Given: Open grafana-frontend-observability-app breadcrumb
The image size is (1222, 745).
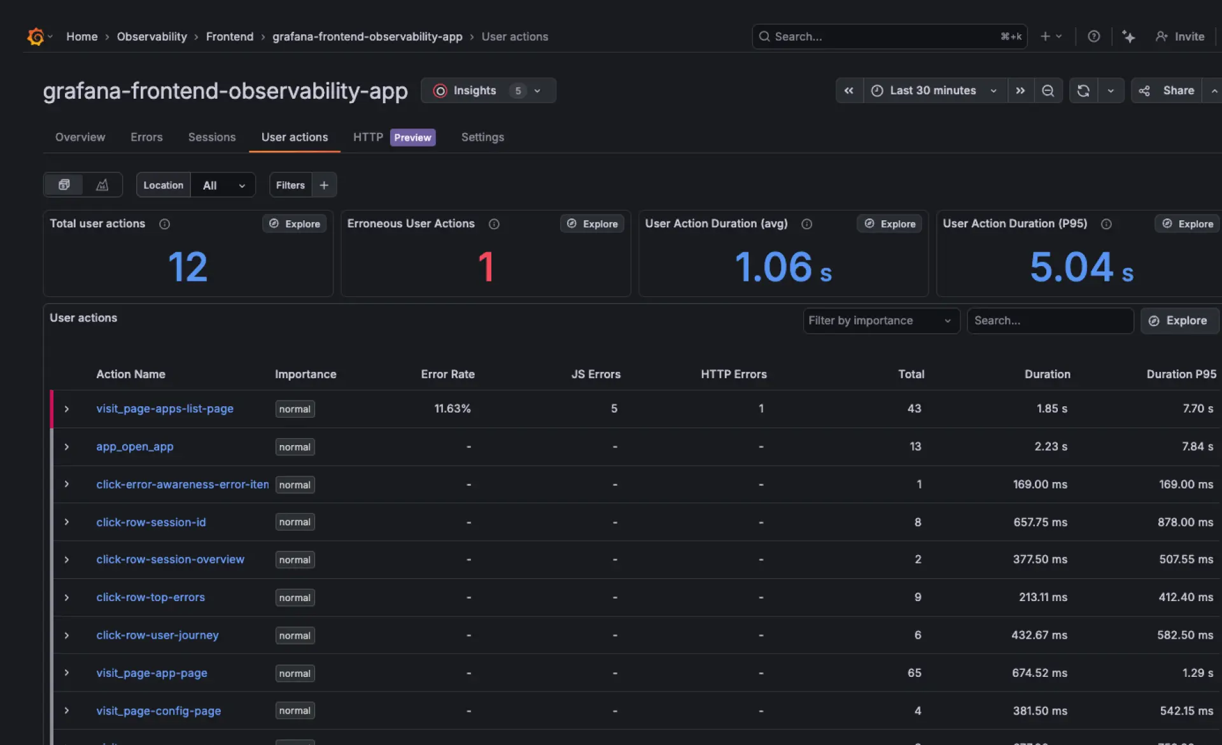Looking at the screenshot, I should (367, 36).
